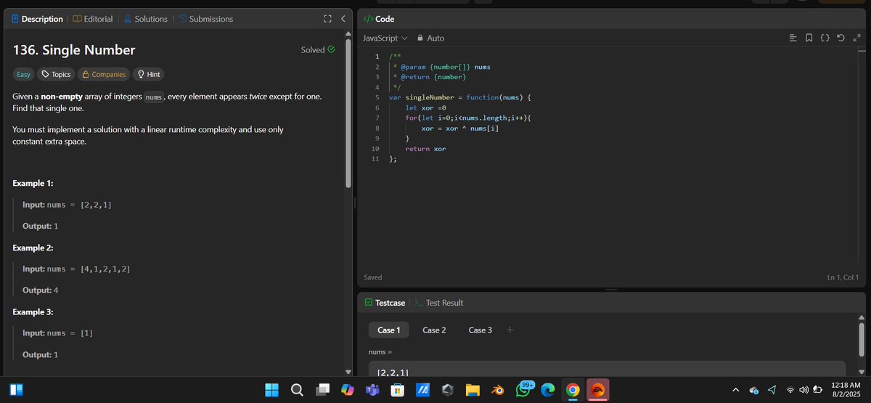
Task: Click the format code icon in editor toolbar
Action: tap(793, 38)
